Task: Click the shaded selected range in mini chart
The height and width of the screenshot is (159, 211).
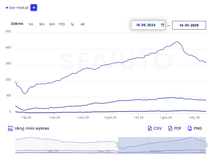Action: pos(162,145)
